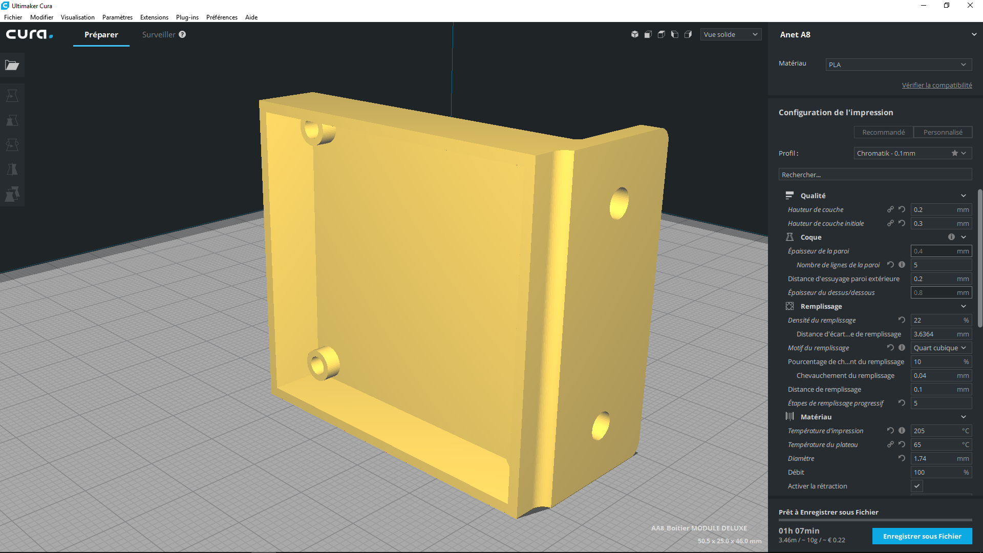
Task: Reset Densité du remplissage value
Action: tap(902, 320)
